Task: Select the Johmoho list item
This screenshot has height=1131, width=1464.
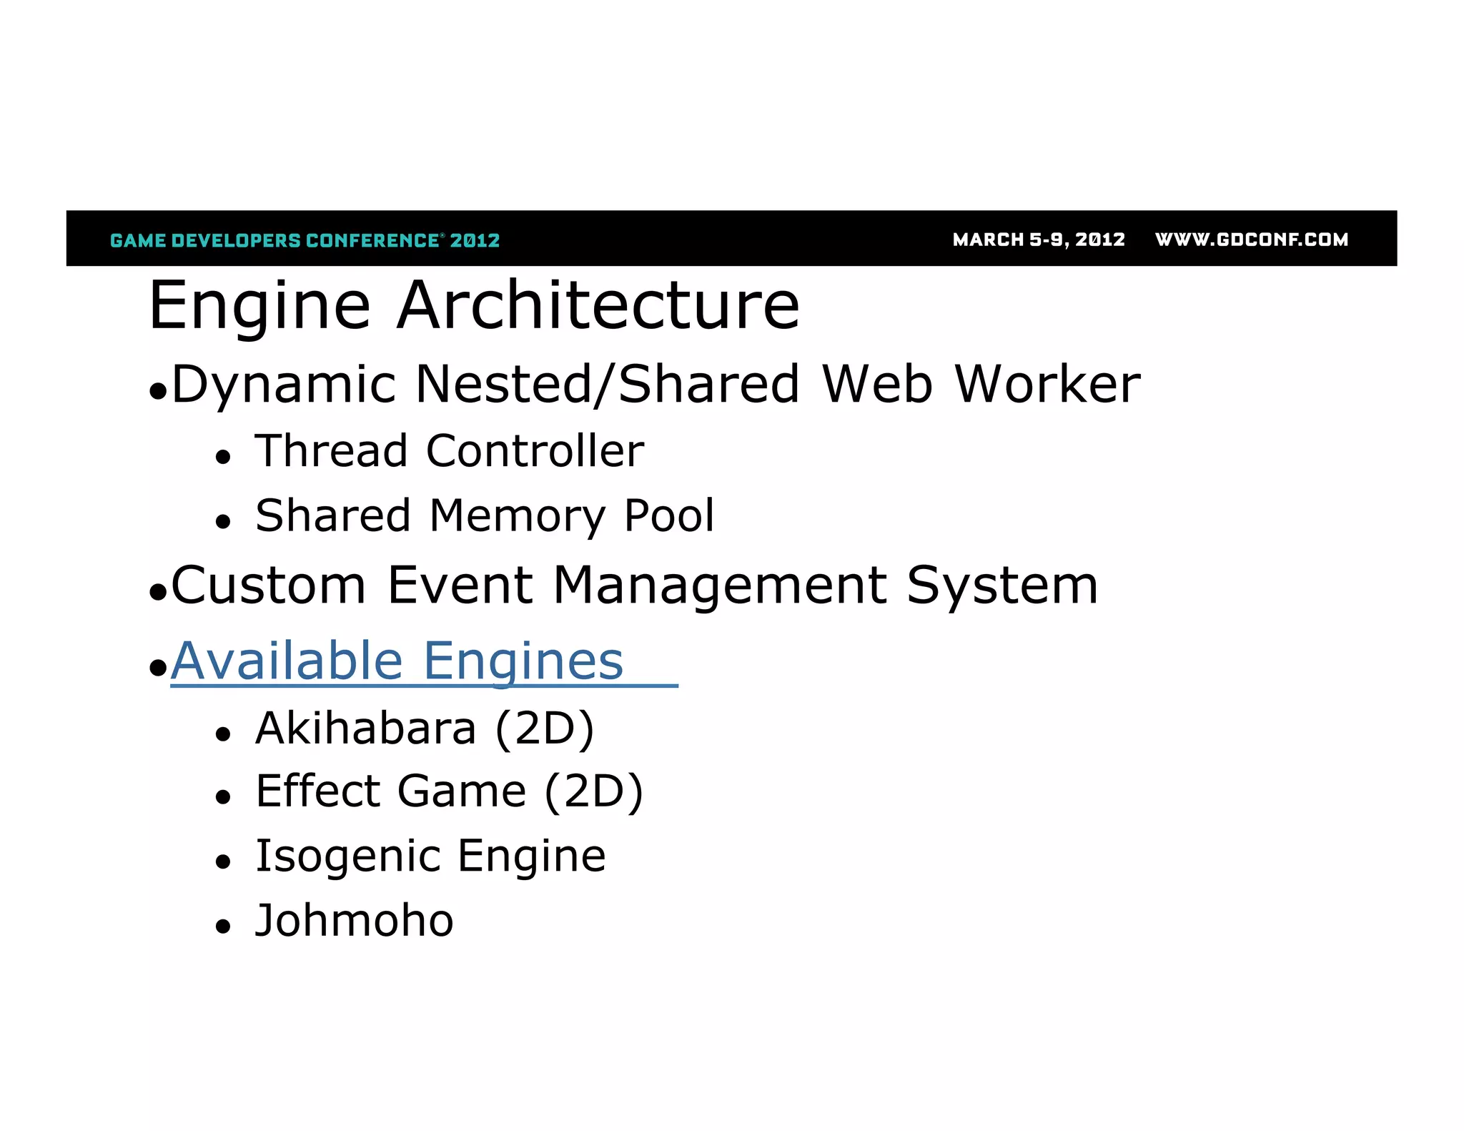Action: point(355,920)
